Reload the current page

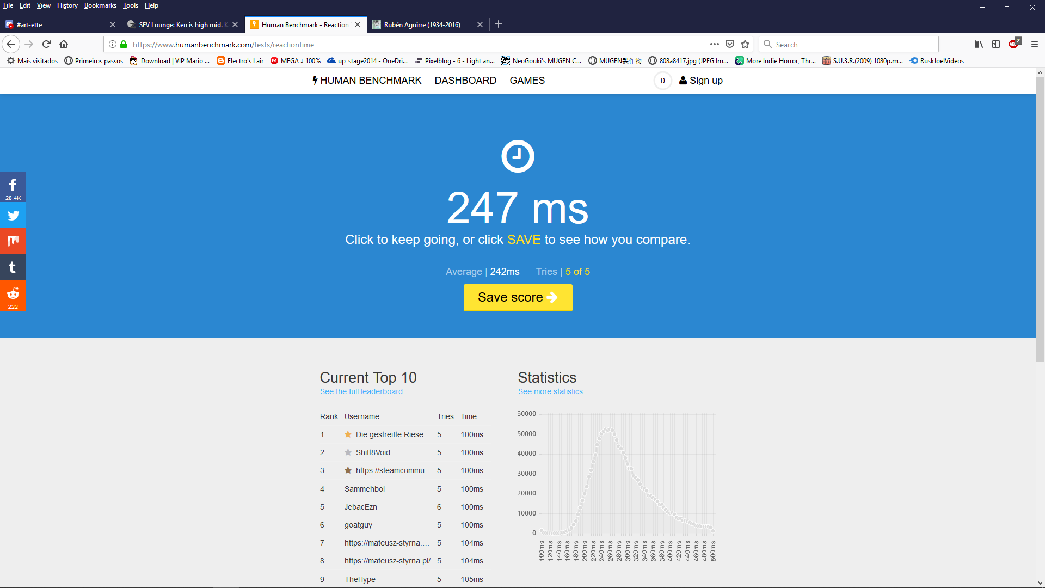46,44
